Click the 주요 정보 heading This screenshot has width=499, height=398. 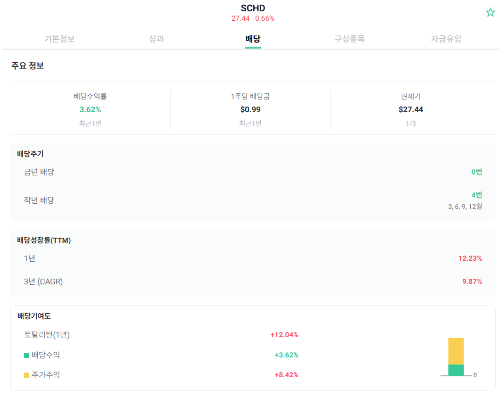(x=28, y=66)
